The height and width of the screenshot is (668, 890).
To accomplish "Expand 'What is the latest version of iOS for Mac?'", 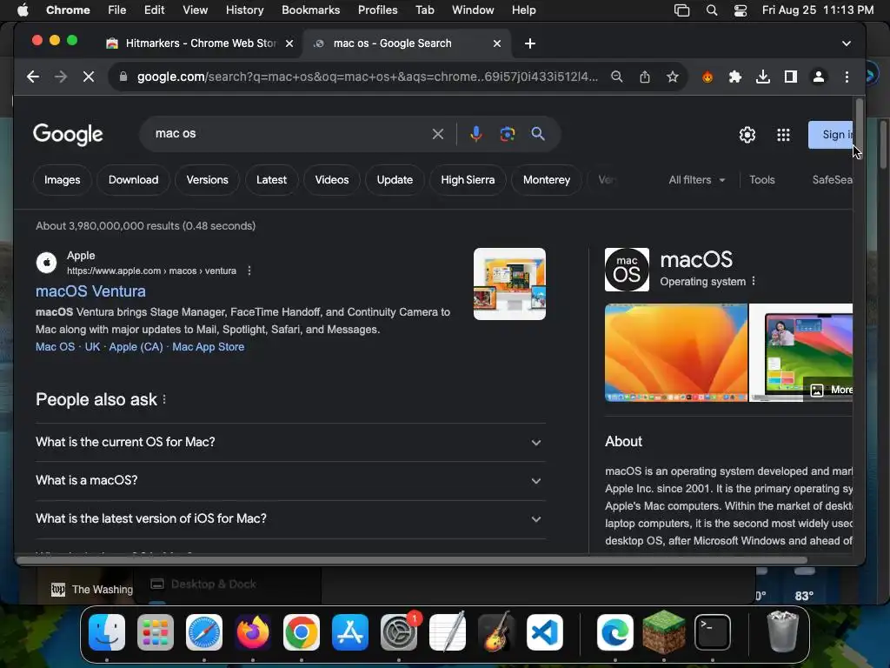I will coord(290,518).
